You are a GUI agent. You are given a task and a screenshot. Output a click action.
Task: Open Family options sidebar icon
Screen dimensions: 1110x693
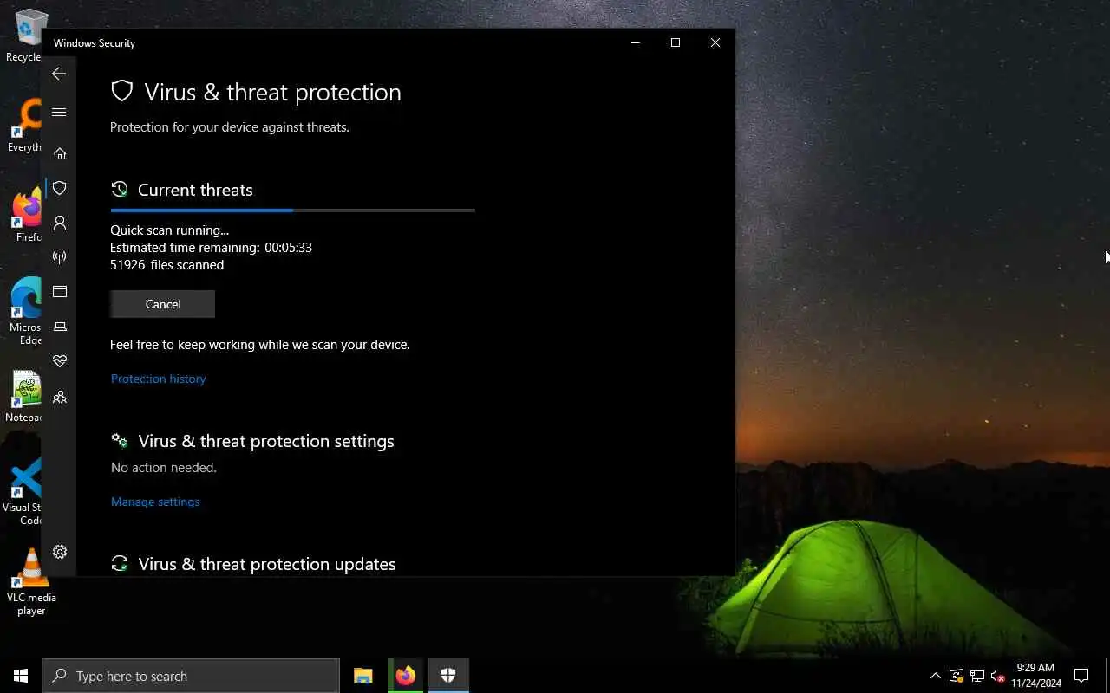click(x=60, y=397)
